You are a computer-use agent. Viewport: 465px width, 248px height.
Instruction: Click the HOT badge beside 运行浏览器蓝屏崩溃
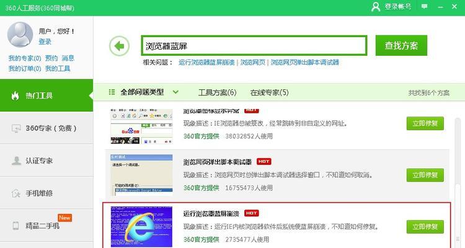pos(252,213)
